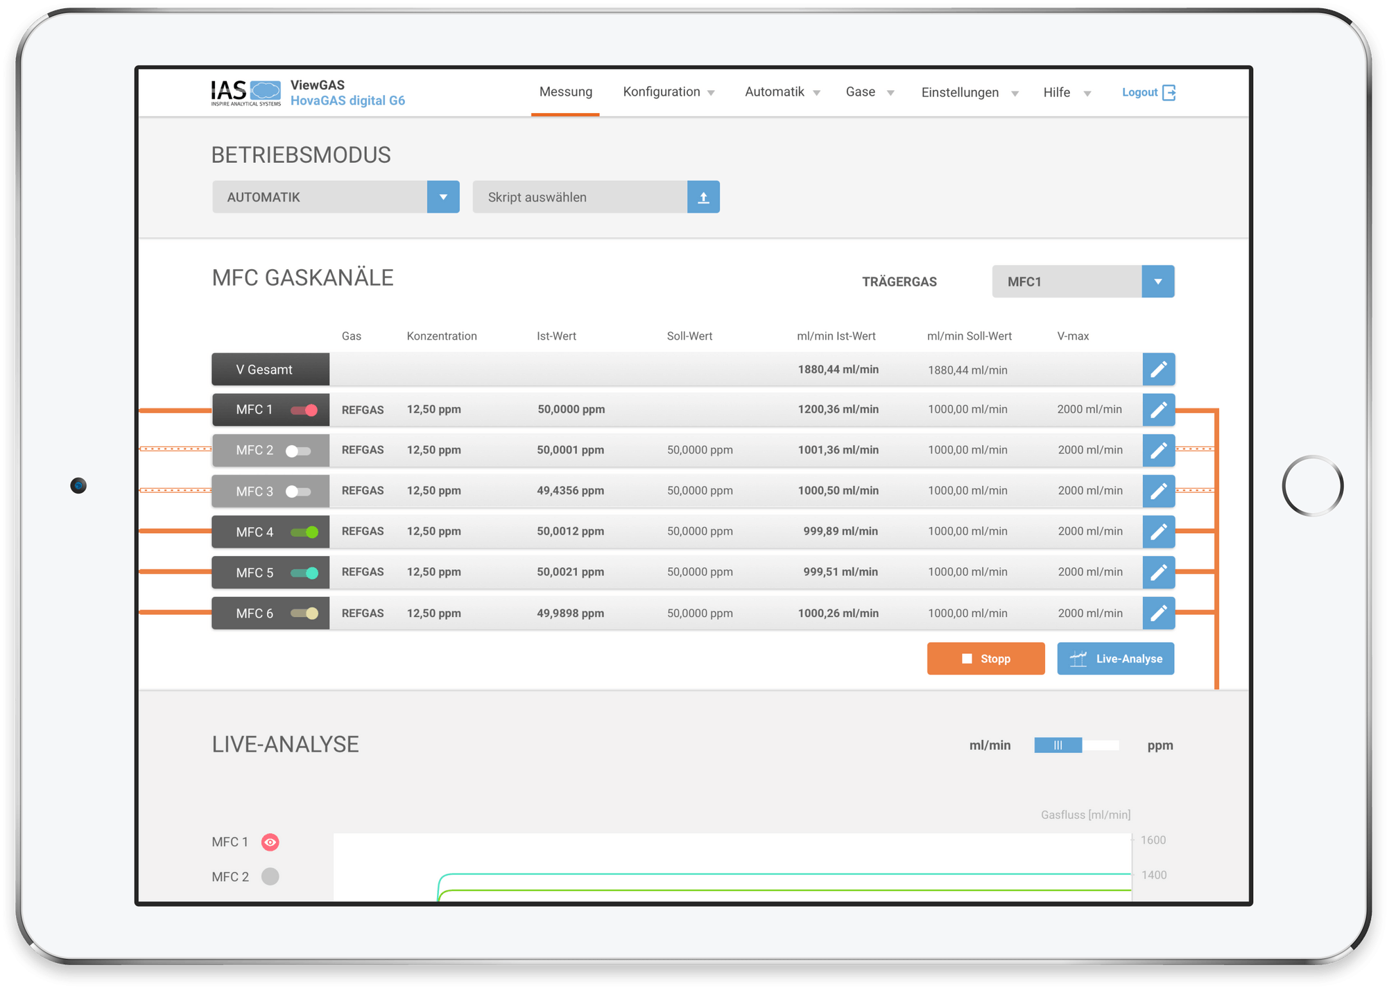This screenshot has width=1387, height=988.
Task: Click the pencil edit icon for MFC 5
Action: coord(1158,573)
